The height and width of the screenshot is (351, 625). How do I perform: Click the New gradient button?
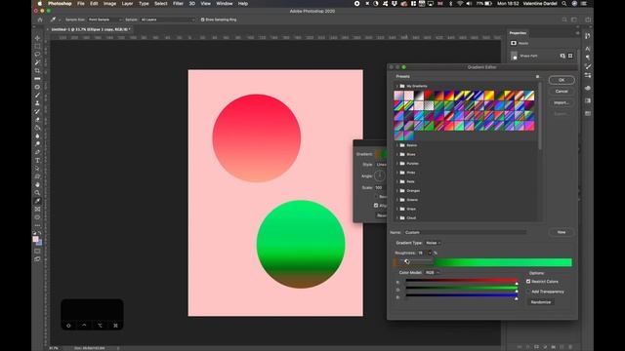pos(562,232)
